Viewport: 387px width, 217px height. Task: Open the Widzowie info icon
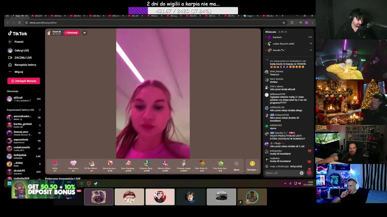[286, 32]
